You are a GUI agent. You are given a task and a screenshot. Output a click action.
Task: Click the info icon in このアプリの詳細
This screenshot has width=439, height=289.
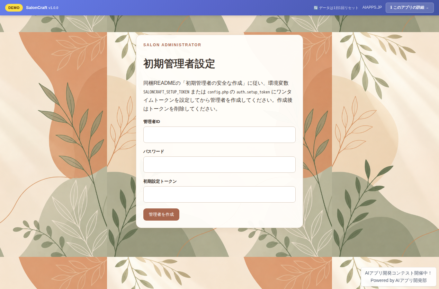point(391,7)
